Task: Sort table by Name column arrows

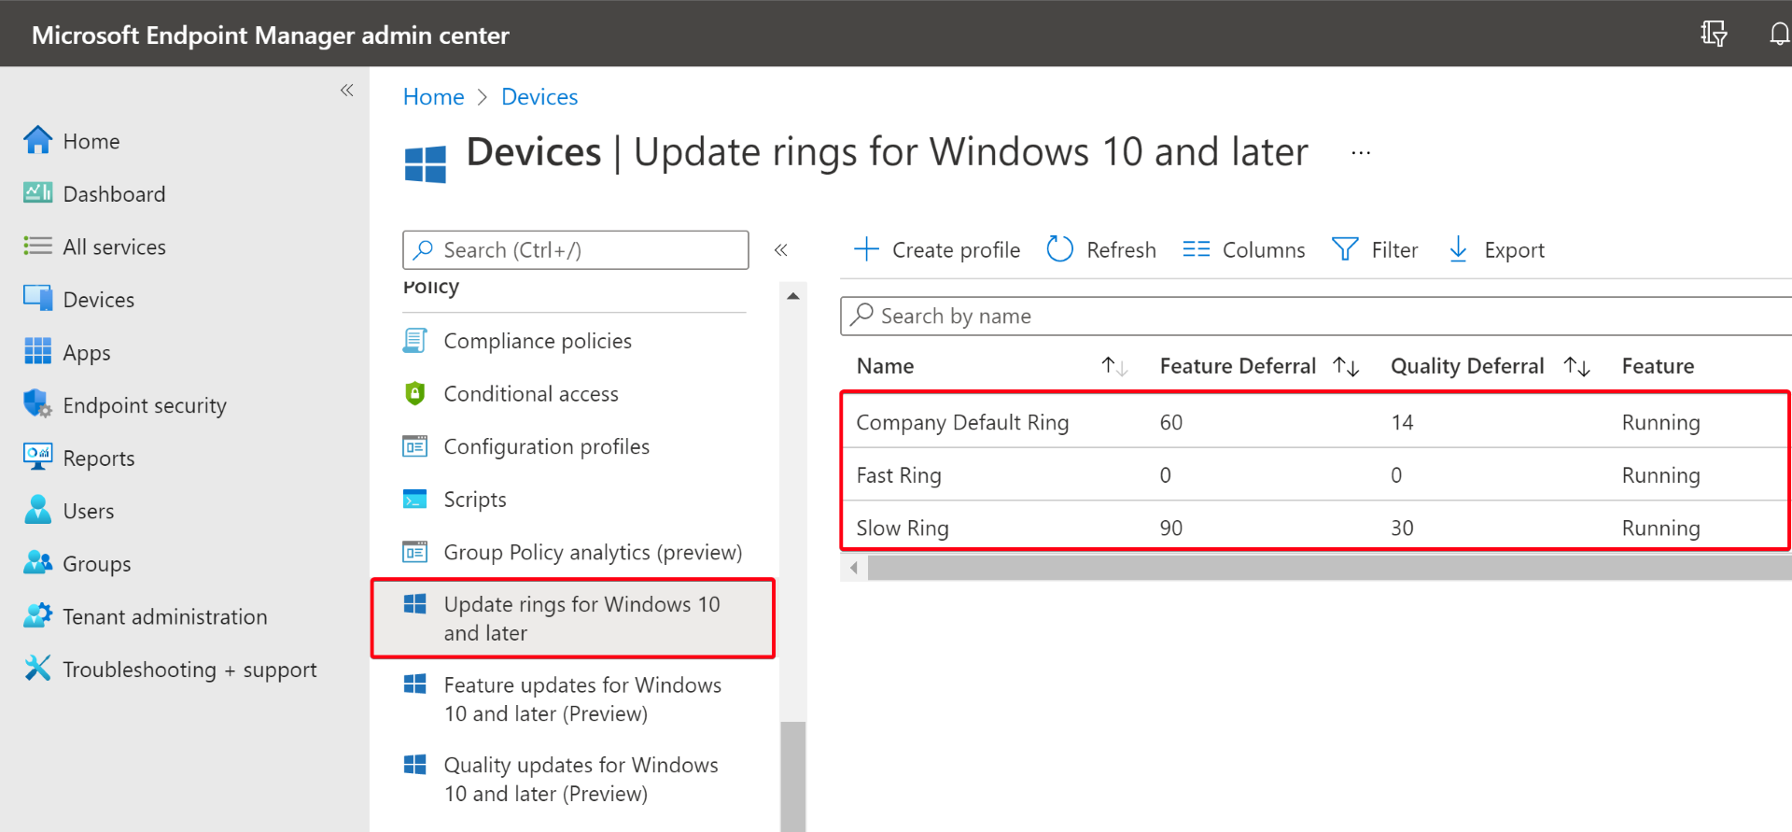Action: click(1114, 366)
